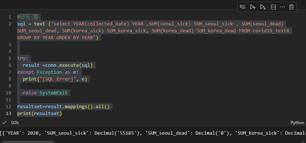Screen dimensions: 306x143
Task: Click green checkmark execution status
Action: [x=4, y=123]
